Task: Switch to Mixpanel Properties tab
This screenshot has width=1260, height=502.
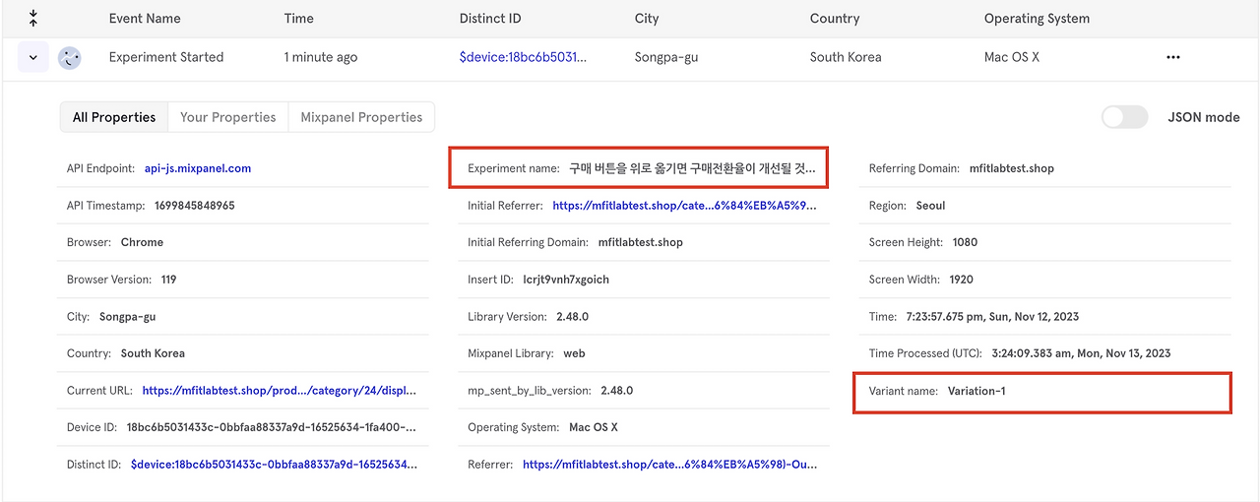Action: pos(361,117)
